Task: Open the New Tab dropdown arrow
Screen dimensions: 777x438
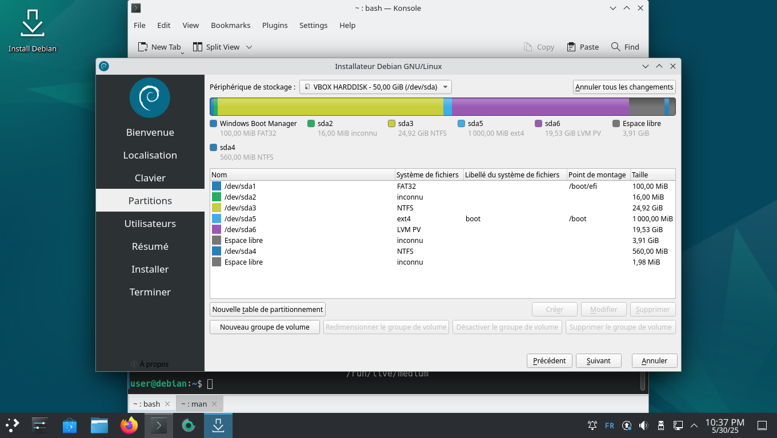Action: (x=182, y=52)
